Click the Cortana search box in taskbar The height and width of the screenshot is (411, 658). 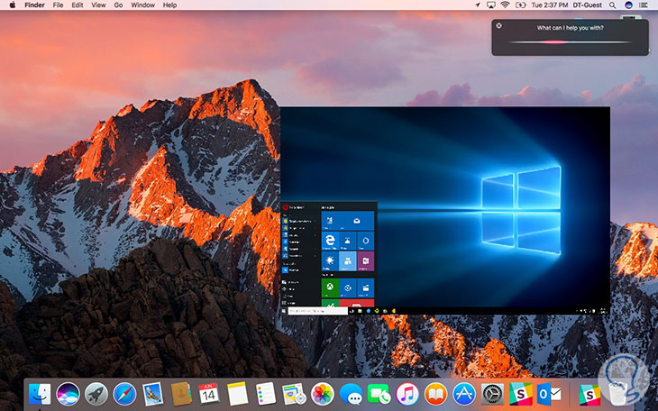[318, 311]
